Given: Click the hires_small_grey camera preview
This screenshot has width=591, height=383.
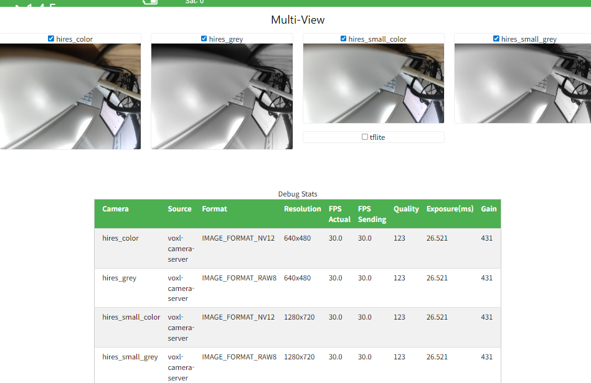Looking at the screenshot, I should (x=523, y=83).
